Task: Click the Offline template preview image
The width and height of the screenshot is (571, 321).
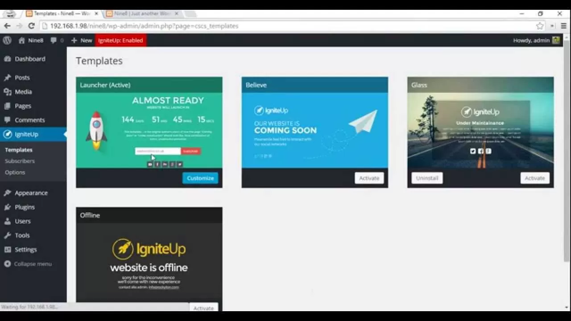Action: [x=149, y=263]
